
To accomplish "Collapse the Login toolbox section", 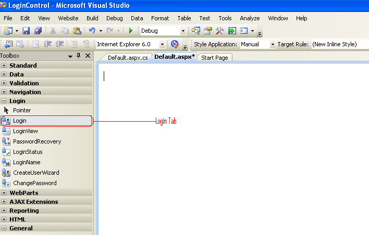I will [x=4, y=101].
